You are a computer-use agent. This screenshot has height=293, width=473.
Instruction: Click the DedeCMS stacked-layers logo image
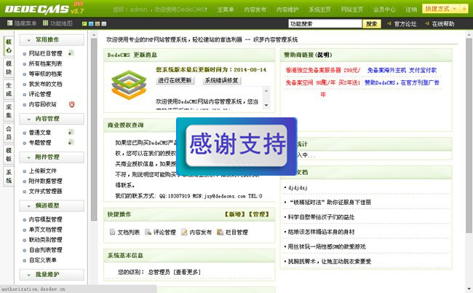[129, 85]
